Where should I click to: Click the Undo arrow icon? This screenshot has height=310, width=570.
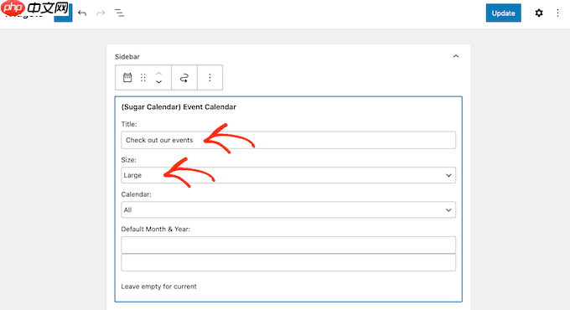(82, 13)
